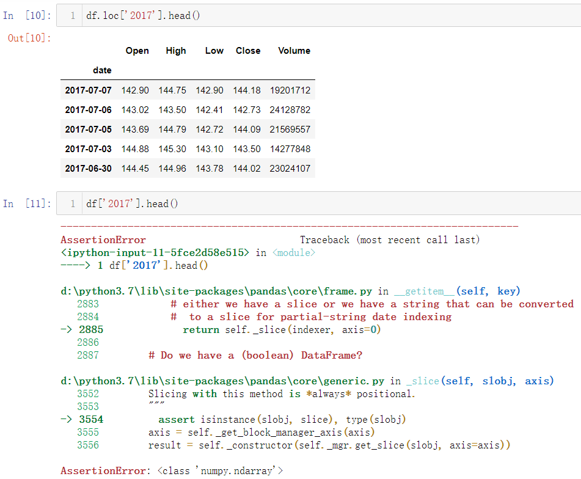Click Close value 144.02
Viewport: 581px width, 479px height.
(247, 169)
